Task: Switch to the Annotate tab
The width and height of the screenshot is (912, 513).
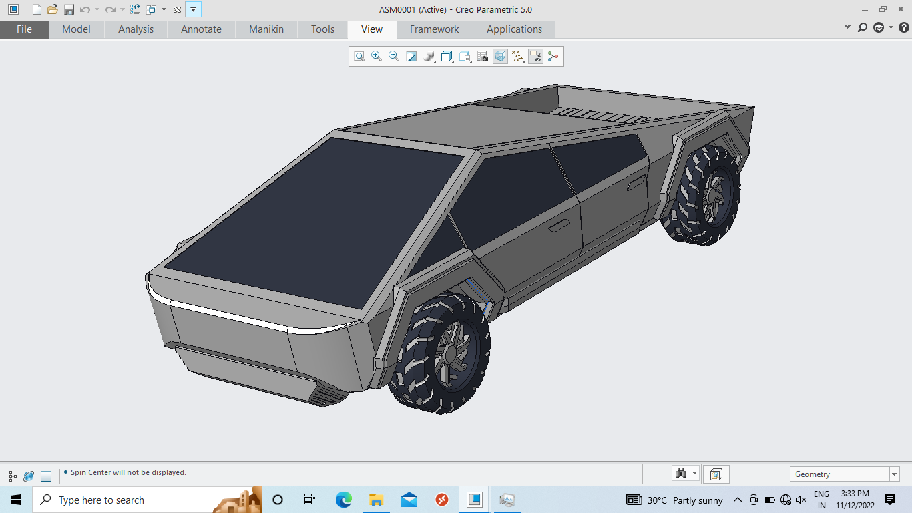Action: (201, 29)
